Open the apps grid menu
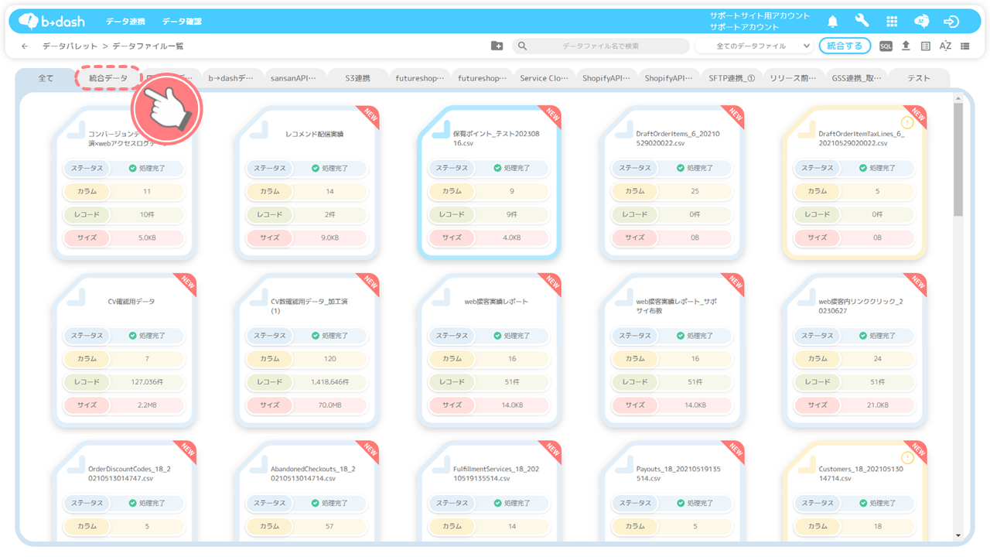 coord(892,22)
